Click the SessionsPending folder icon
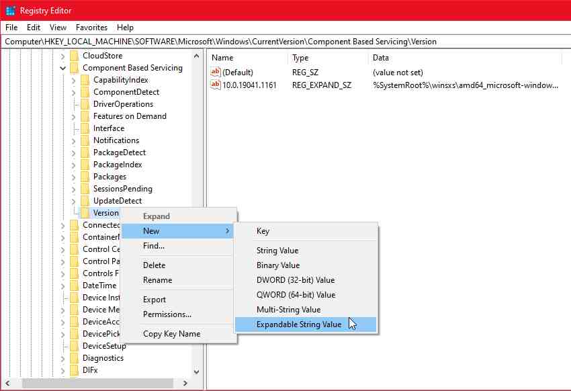The width and height of the screenshot is (571, 391). [85, 189]
